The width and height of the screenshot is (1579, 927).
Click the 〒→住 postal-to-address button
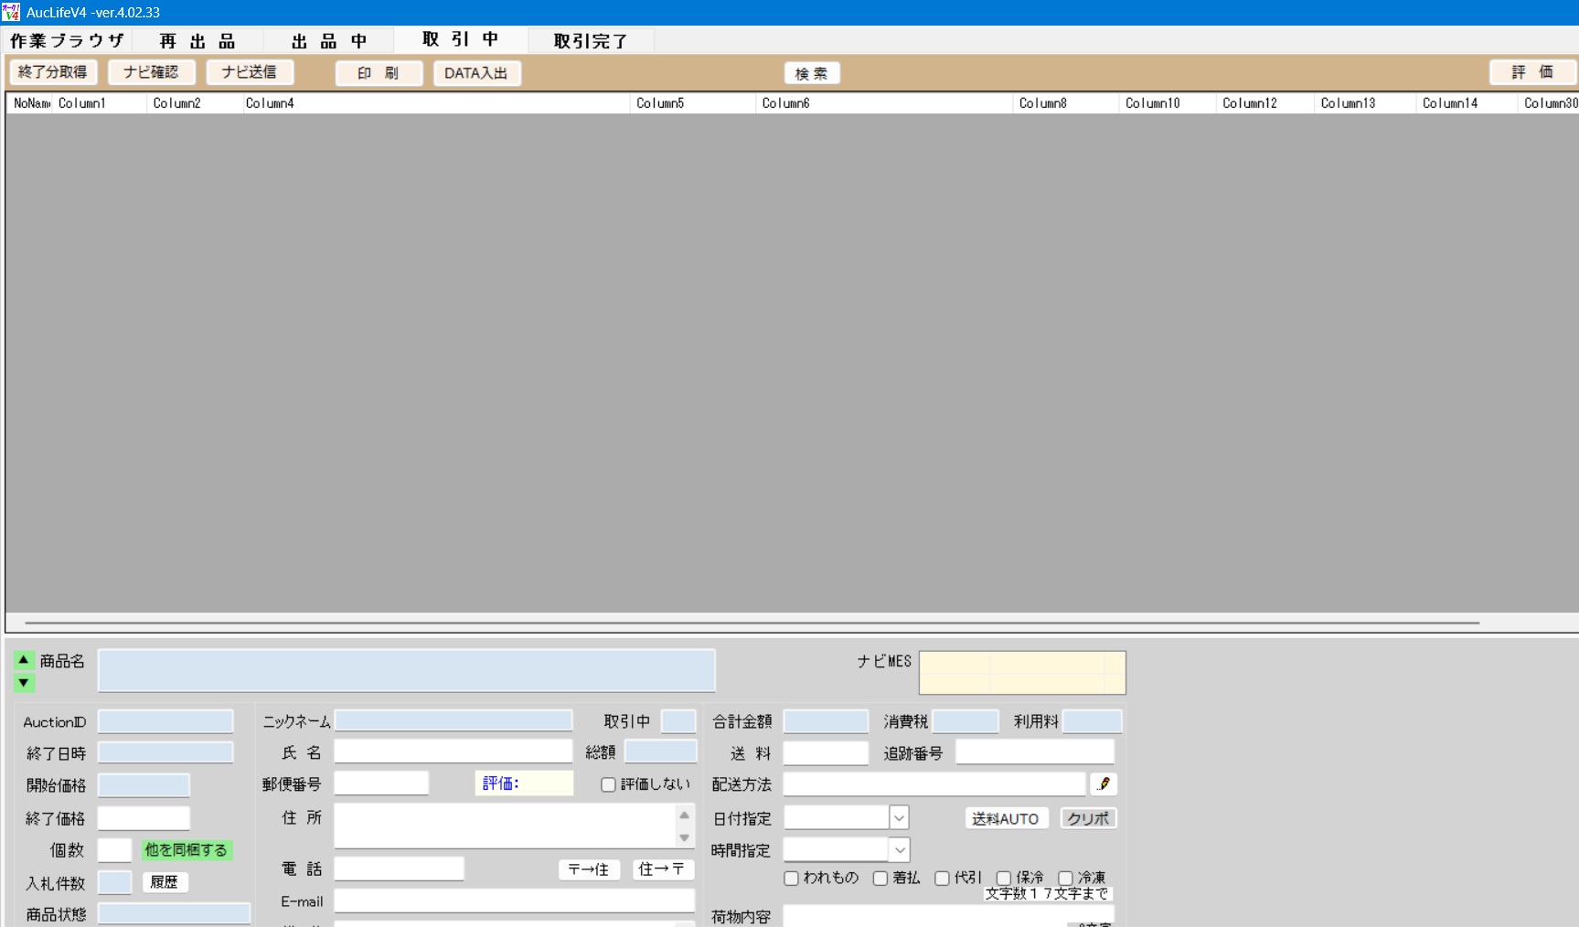588,869
